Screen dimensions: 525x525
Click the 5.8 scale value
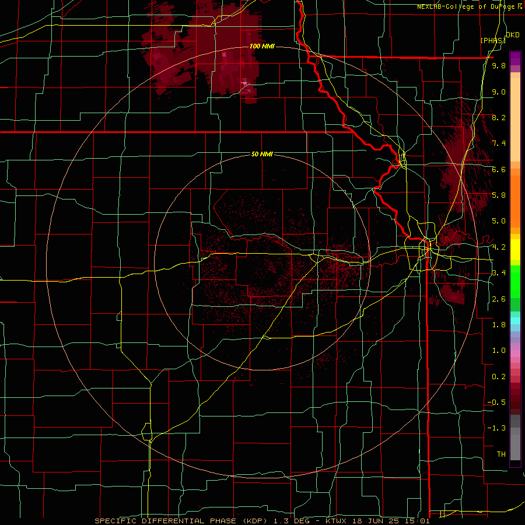click(499, 195)
